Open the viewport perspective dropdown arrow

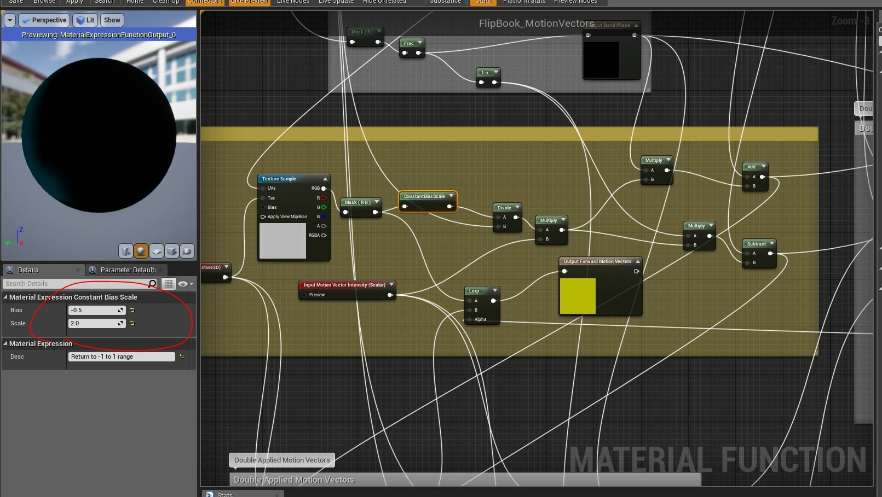(x=9, y=20)
